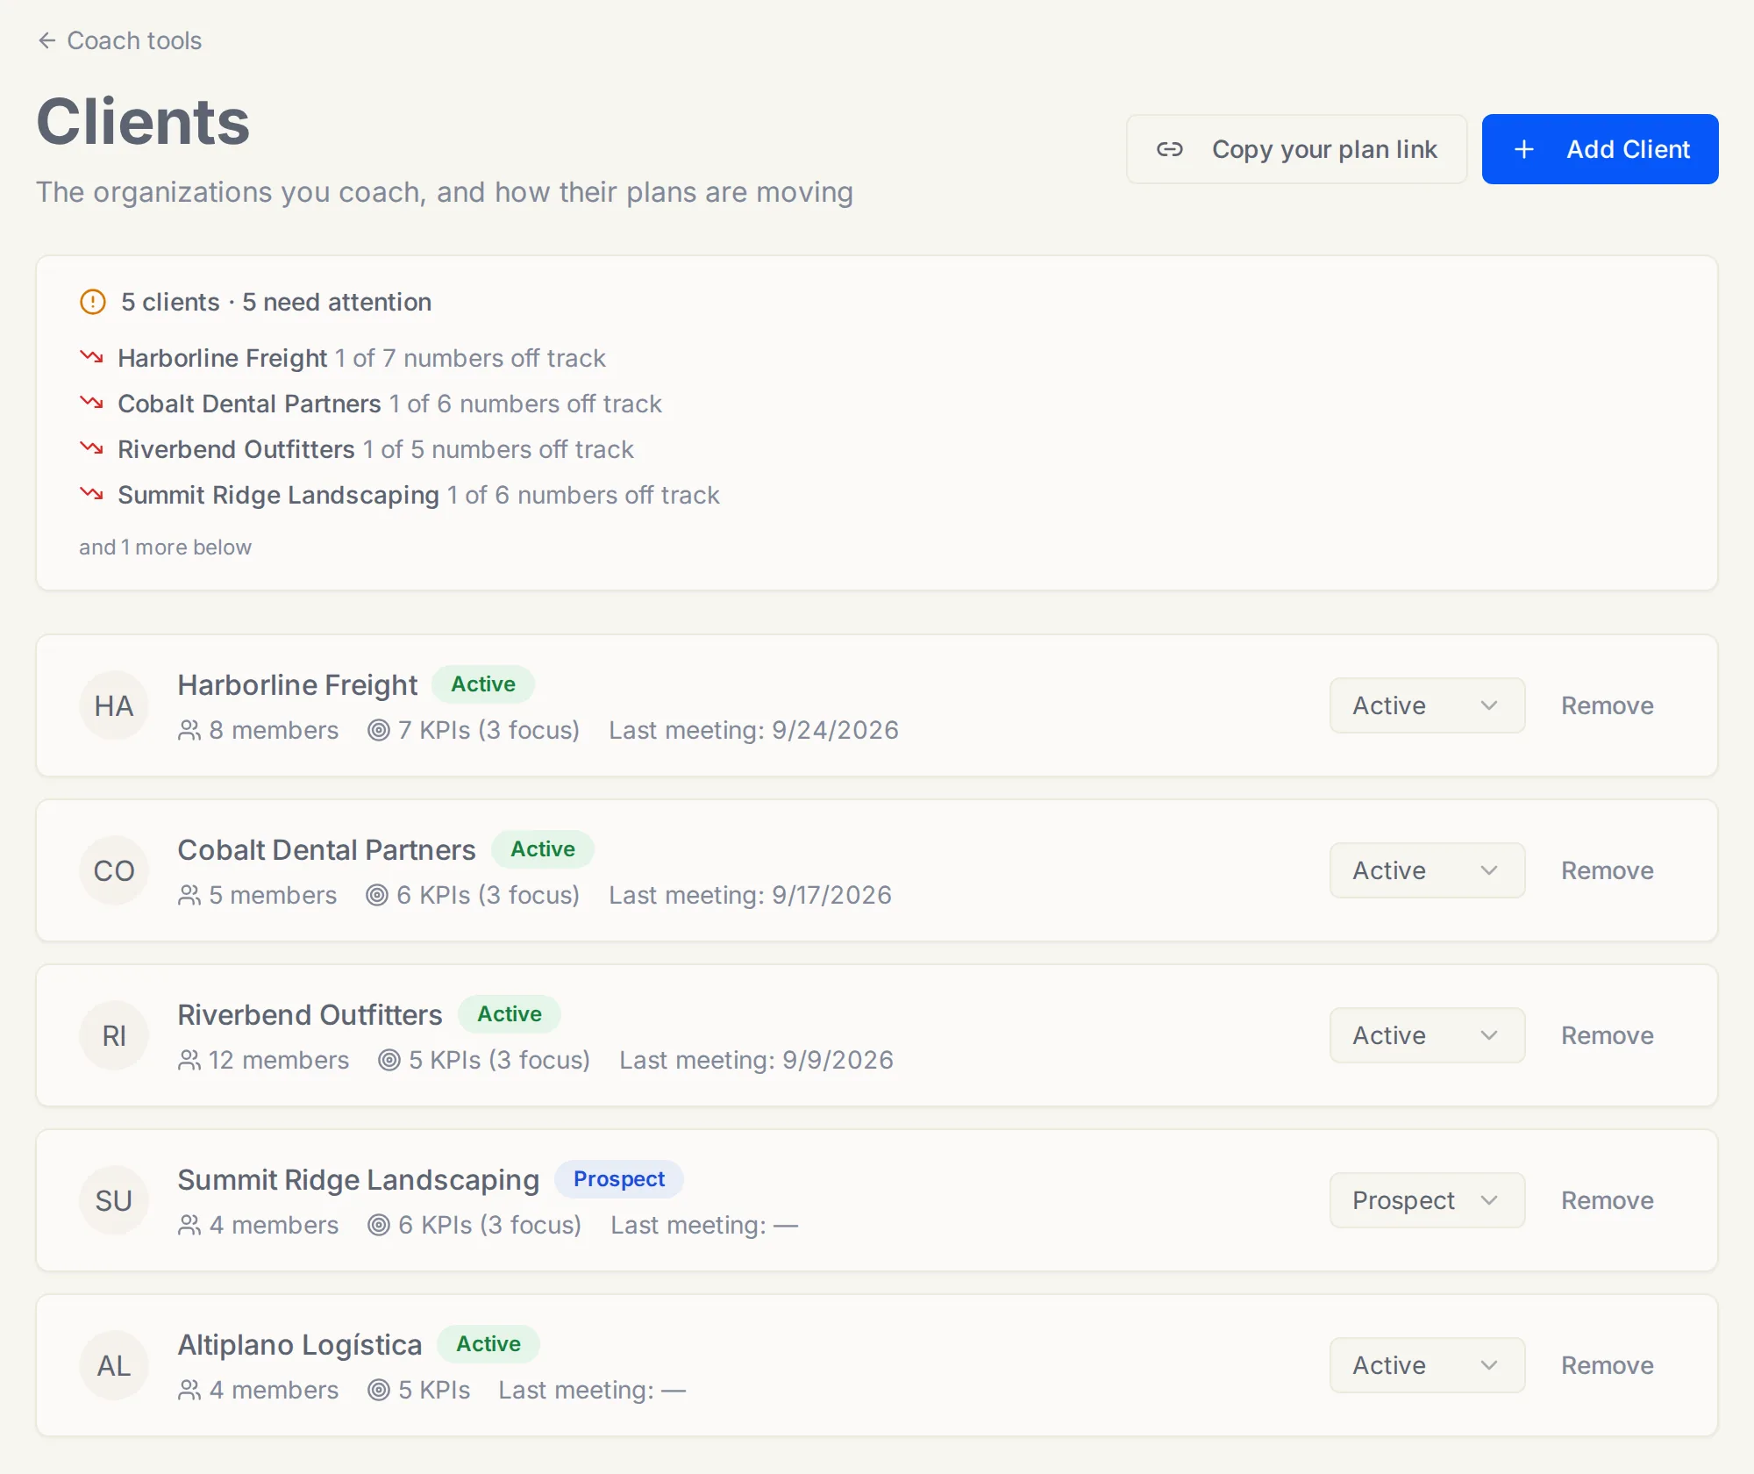Open Riverbend Outfitters status dropdown
Screen dimensions: 1754x1474
point(1427,1035)
